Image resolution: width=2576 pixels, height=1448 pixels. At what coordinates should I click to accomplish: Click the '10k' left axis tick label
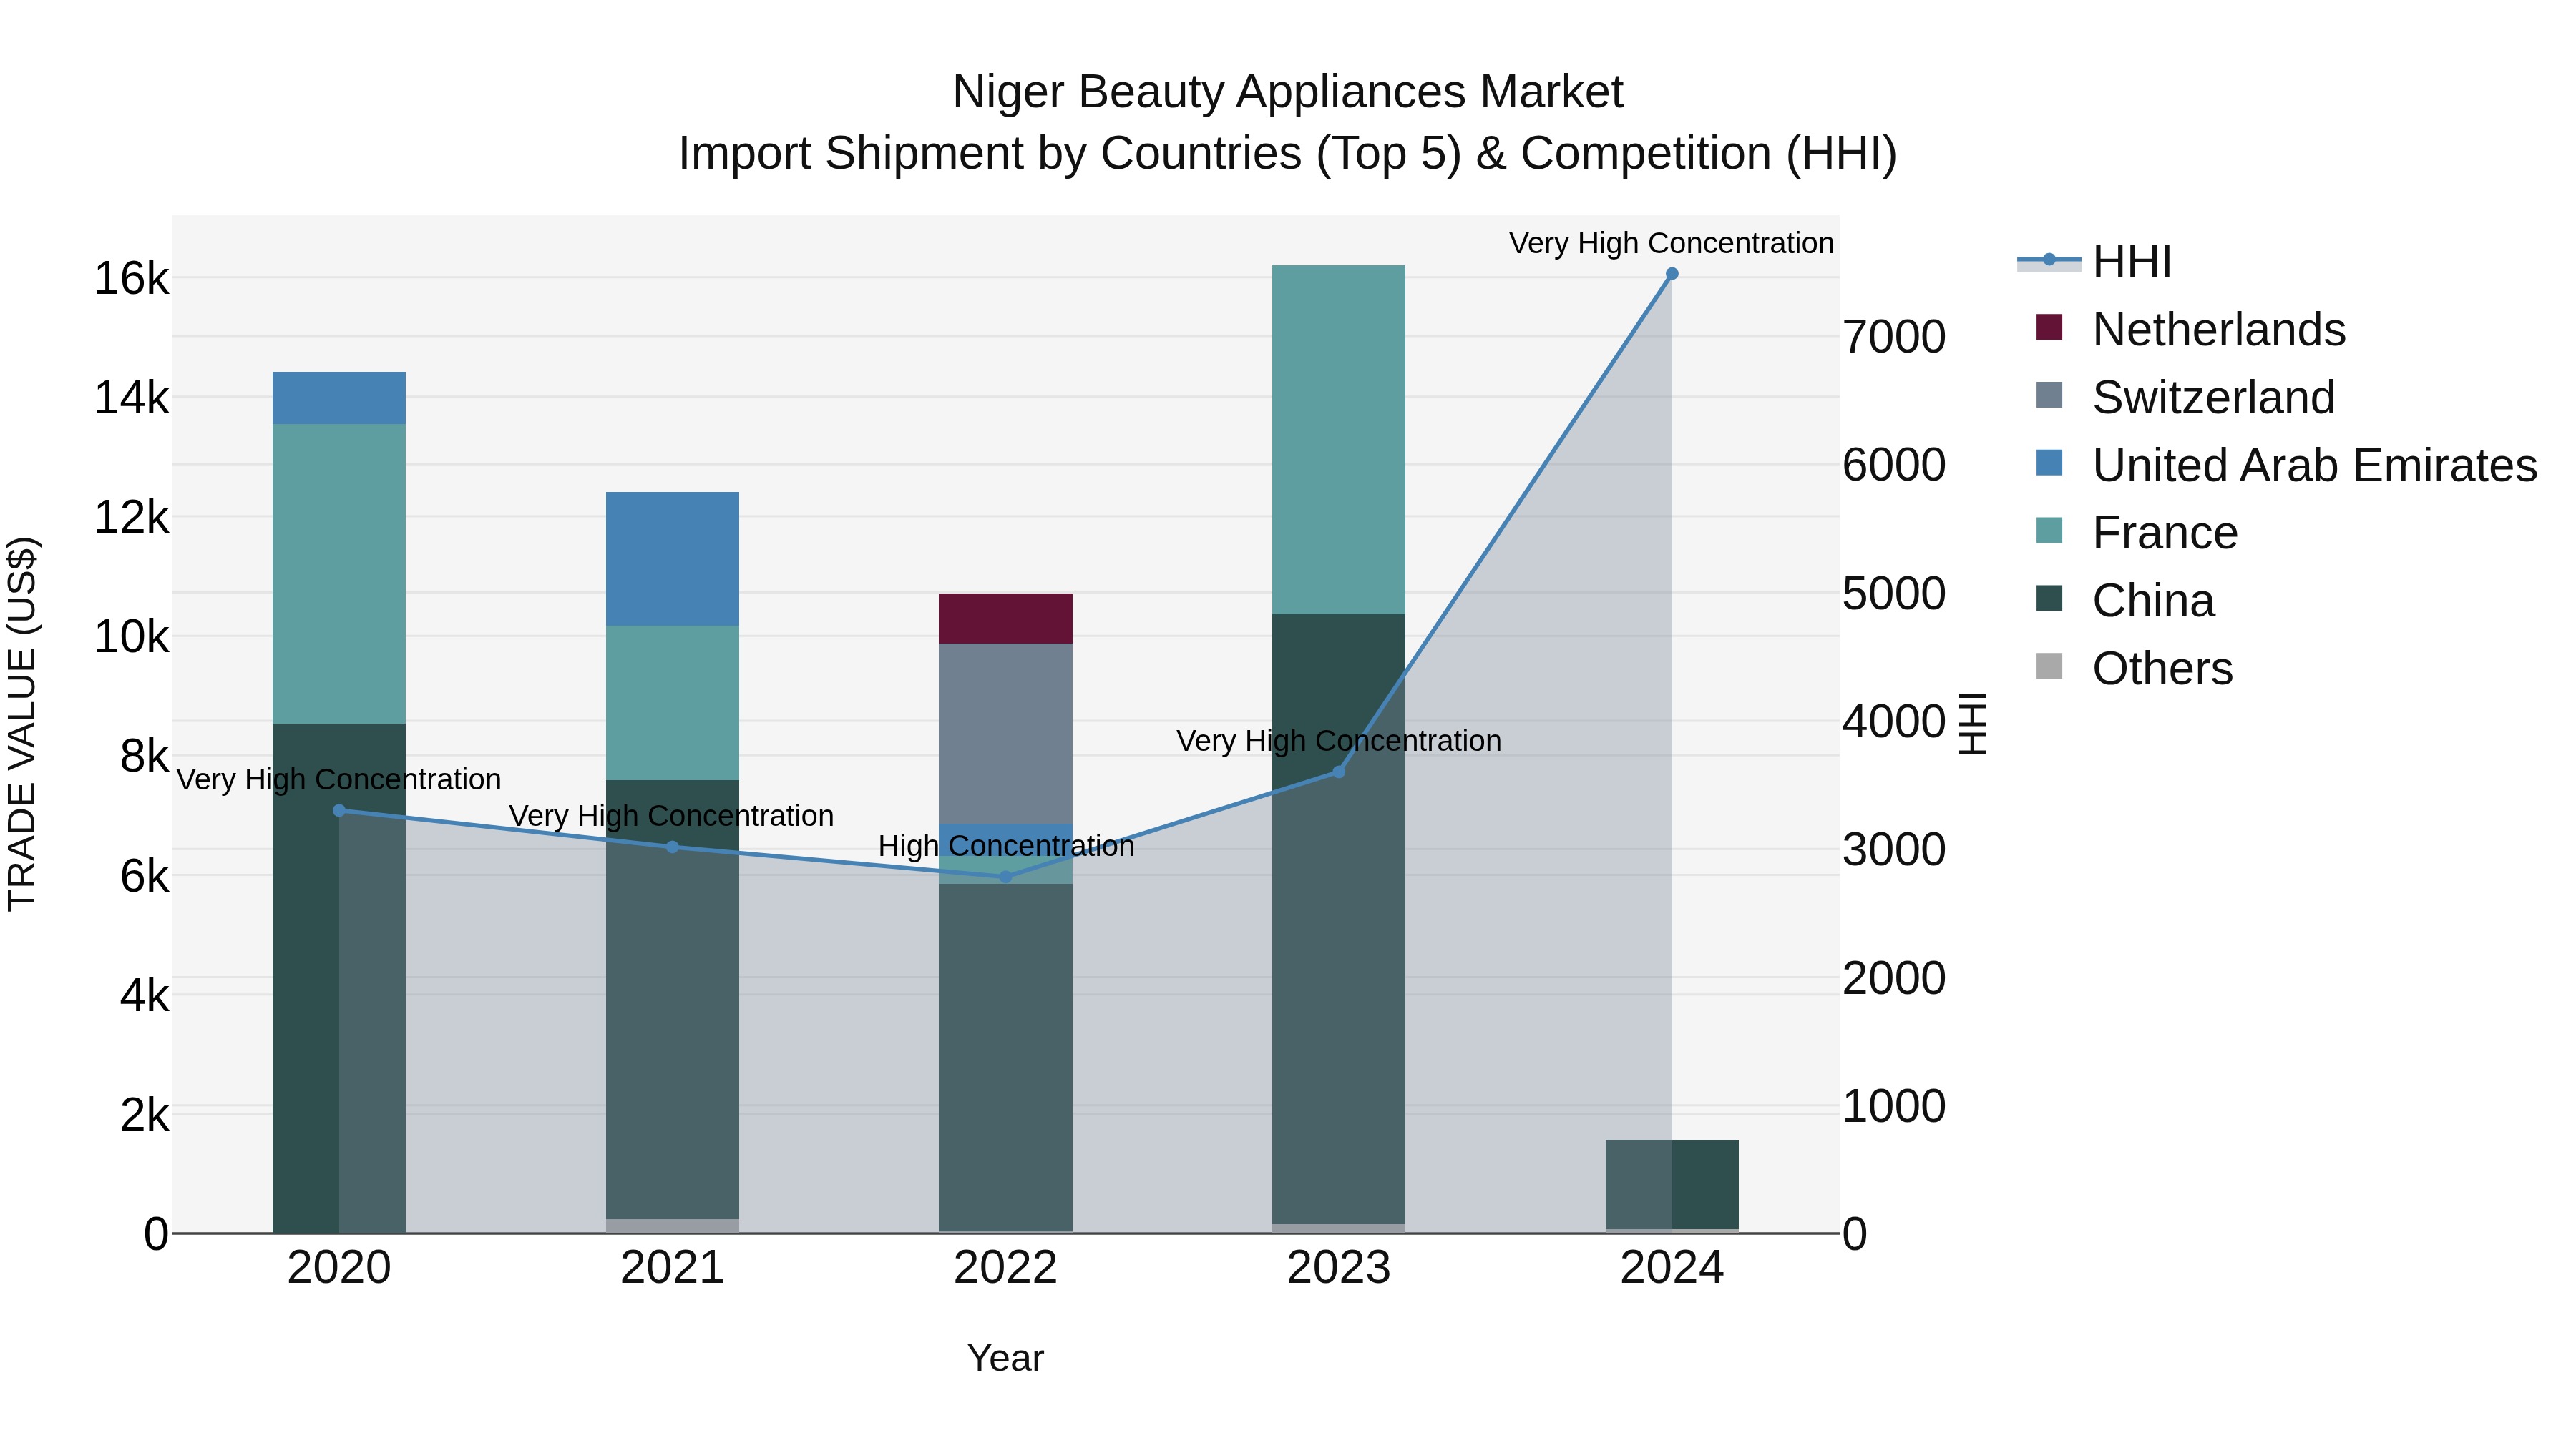(131, 636)
